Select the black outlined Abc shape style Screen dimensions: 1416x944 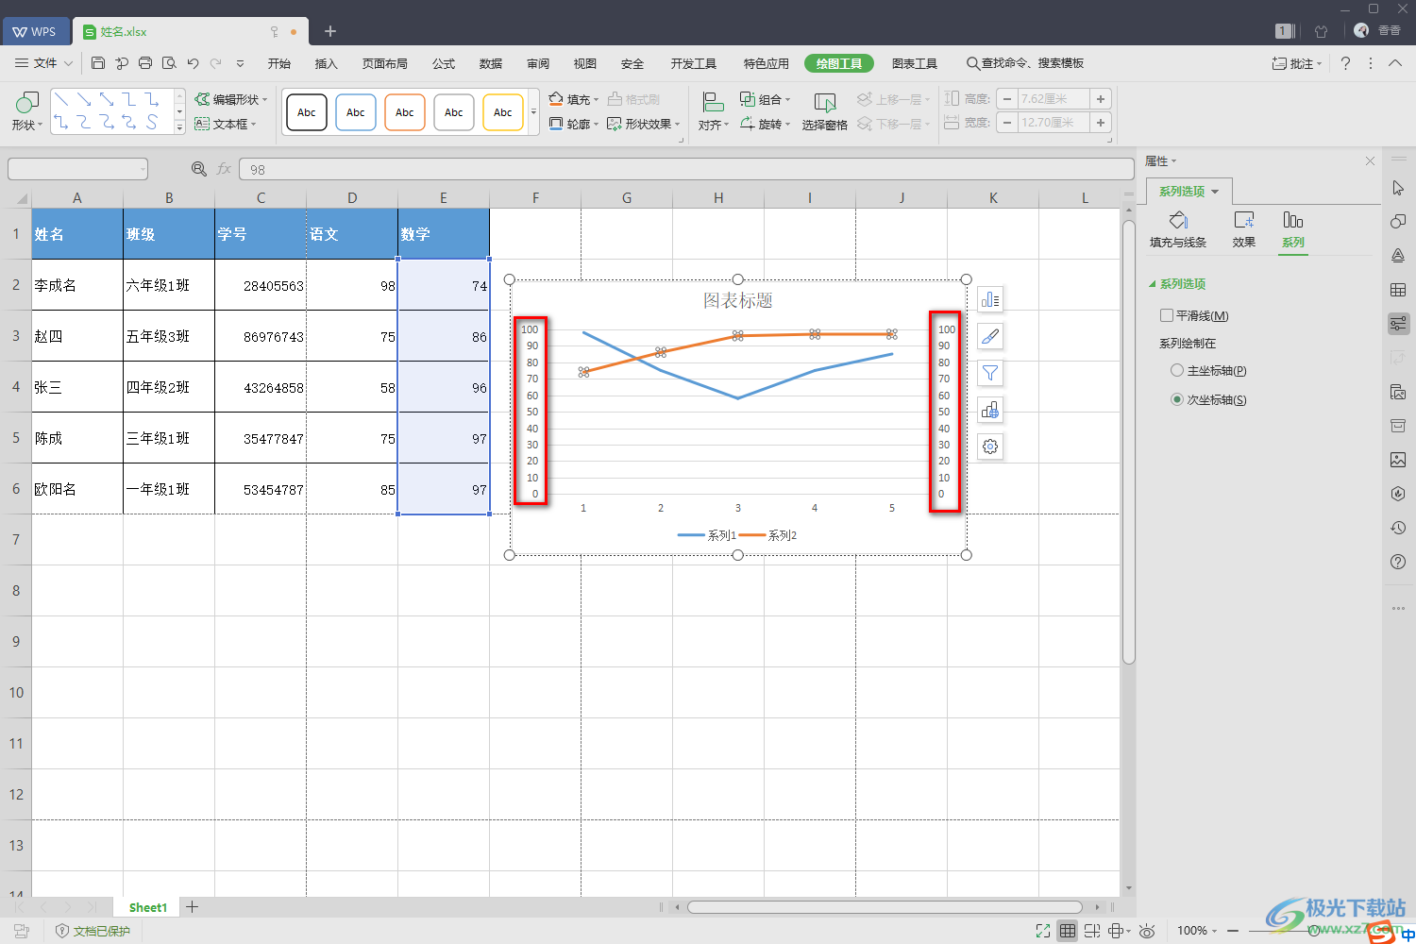[x=307, y=112]
